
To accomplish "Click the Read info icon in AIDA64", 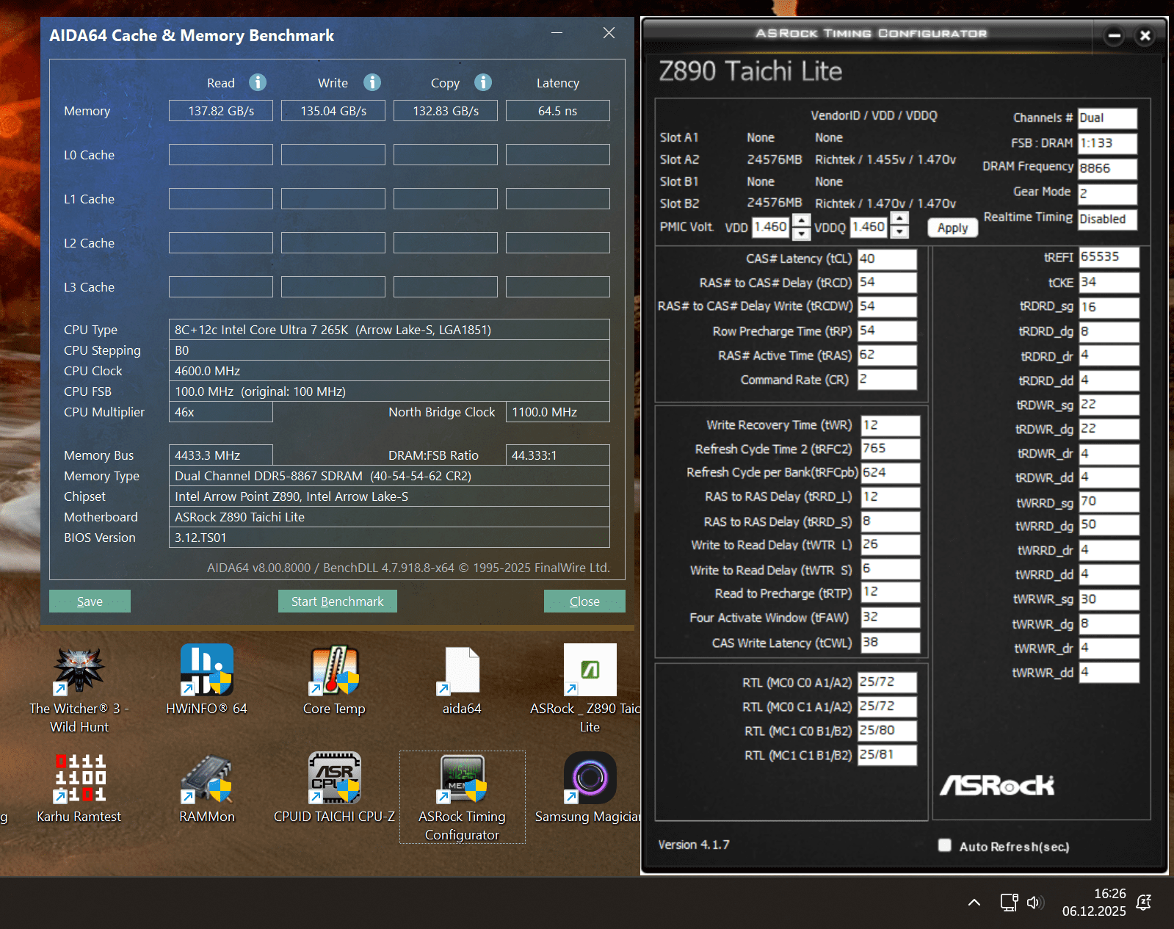I will click(257, 82).
